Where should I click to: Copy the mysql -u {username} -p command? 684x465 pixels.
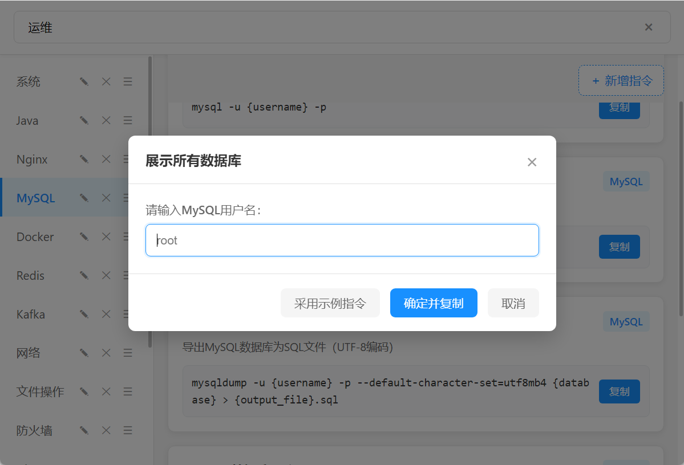pyautogui.click(x=619, y=110)
